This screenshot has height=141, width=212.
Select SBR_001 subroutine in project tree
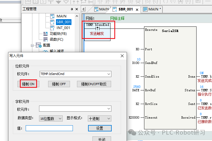64,22
